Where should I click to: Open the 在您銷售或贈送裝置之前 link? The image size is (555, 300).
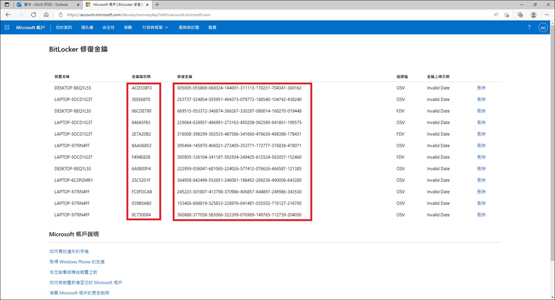(74, 272)
